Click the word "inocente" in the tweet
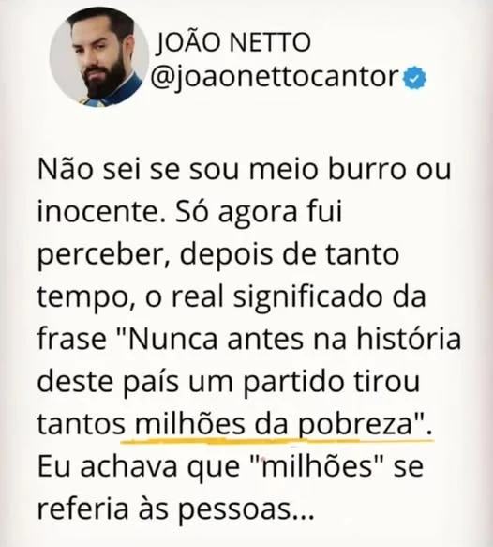The image size is (493, 547). 97,212
